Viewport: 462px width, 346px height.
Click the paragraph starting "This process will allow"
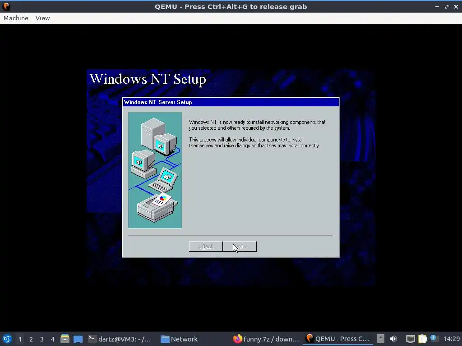[x=254, y=143]
